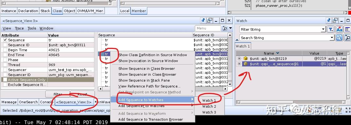Click the text align icon beside Filter String

[x=347, y=29]
